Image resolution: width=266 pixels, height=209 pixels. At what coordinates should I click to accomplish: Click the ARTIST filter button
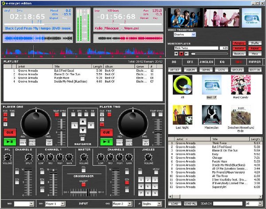click(x=175, y=70)
